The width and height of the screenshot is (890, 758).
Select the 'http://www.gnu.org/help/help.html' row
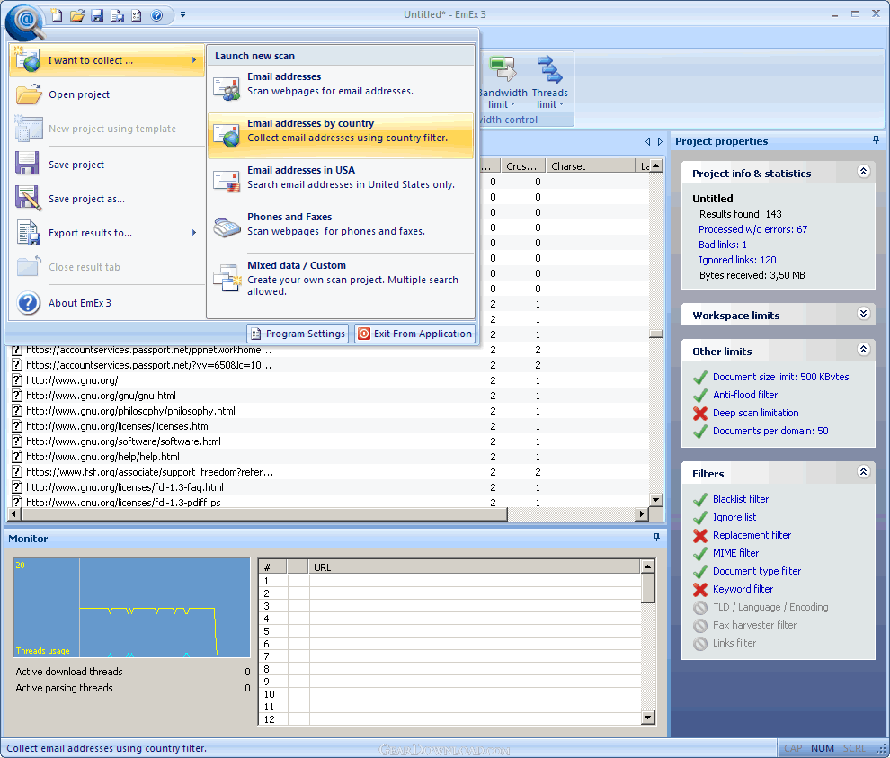point(329,457)
